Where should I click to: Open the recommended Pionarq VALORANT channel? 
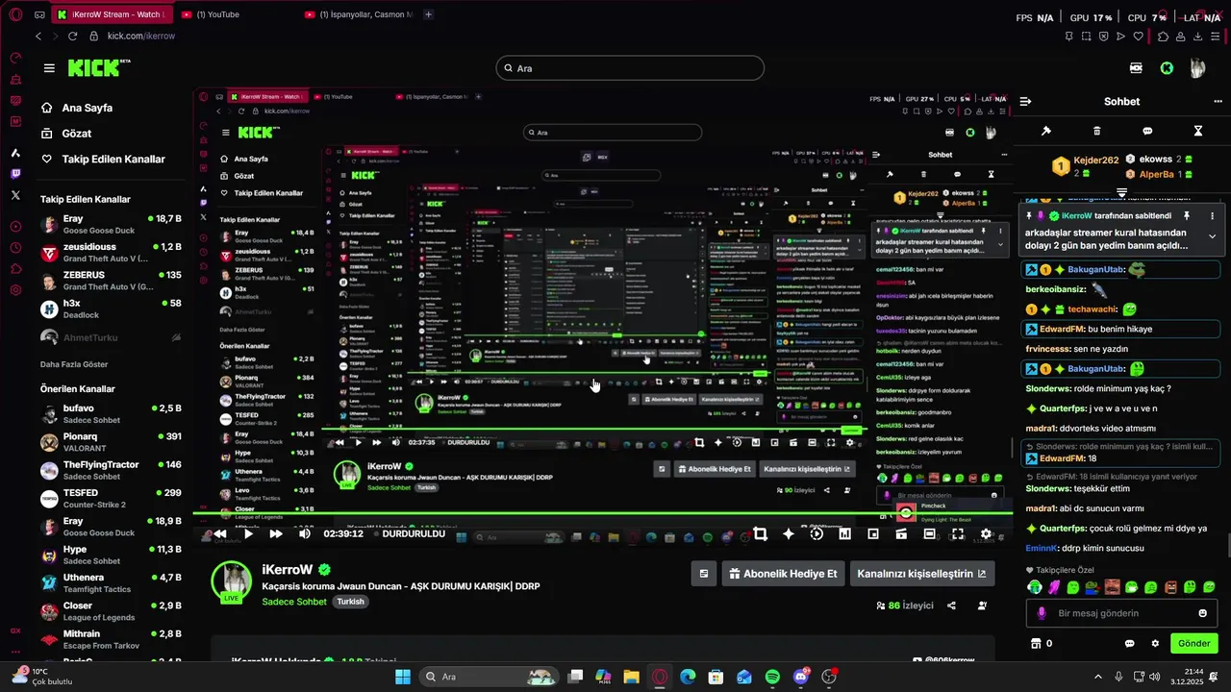[x=112, y=442]
